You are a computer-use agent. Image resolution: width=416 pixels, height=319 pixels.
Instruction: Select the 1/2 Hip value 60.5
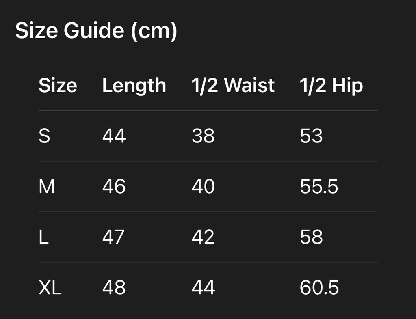click(x=319, y=288)
